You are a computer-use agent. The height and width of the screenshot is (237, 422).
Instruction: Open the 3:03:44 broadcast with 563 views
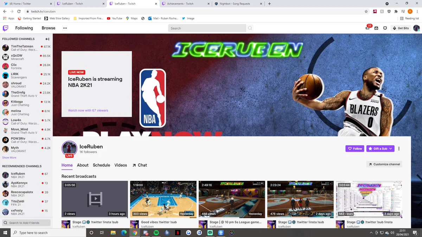pyautogui.click(x=369, y=199)
